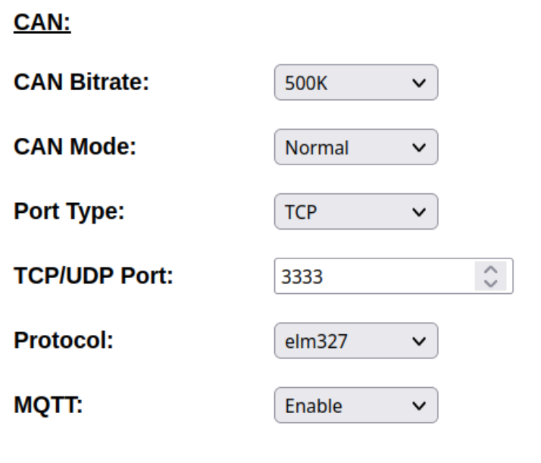Click the chevron arrow on CAN Mode select
The image size is (541, 463).
419,148
